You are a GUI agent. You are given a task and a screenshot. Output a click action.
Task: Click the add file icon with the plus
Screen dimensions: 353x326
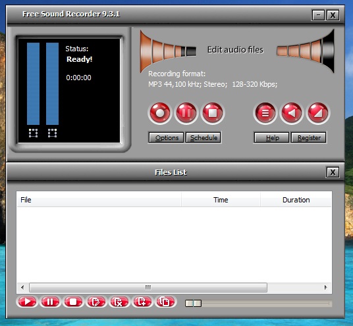click(x=142, y=302)
